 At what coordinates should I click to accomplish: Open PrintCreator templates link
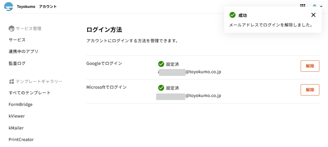click(x=21, y=140)
